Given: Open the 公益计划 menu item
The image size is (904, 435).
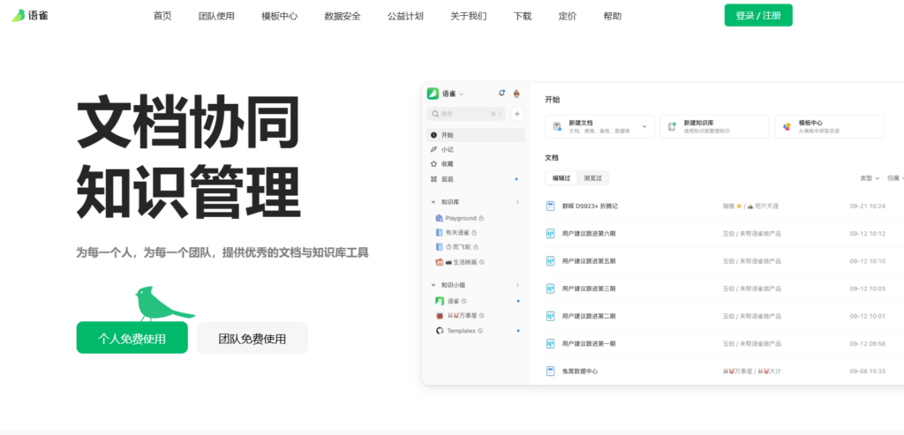Looking at the screenshot, I should 405,16.
